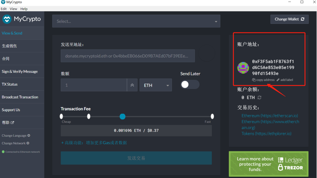Open the Ethereum etherscan.io history link
317x178 pixels.
pos(270,116)
